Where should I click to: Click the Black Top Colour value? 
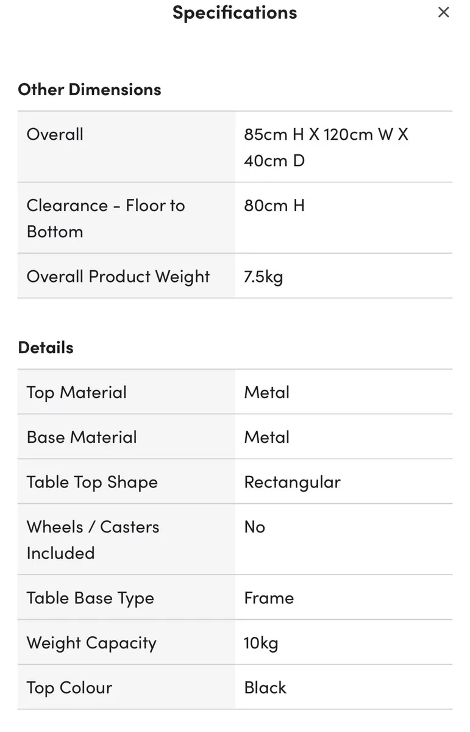[265, 687]
